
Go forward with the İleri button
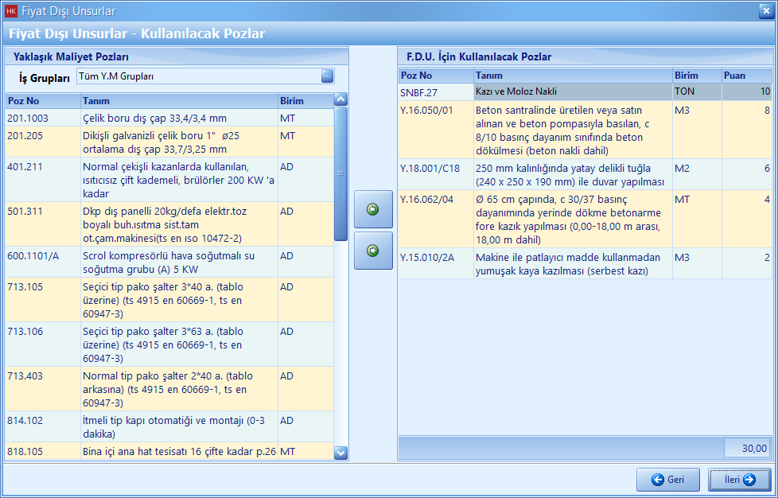pos(738,480)
